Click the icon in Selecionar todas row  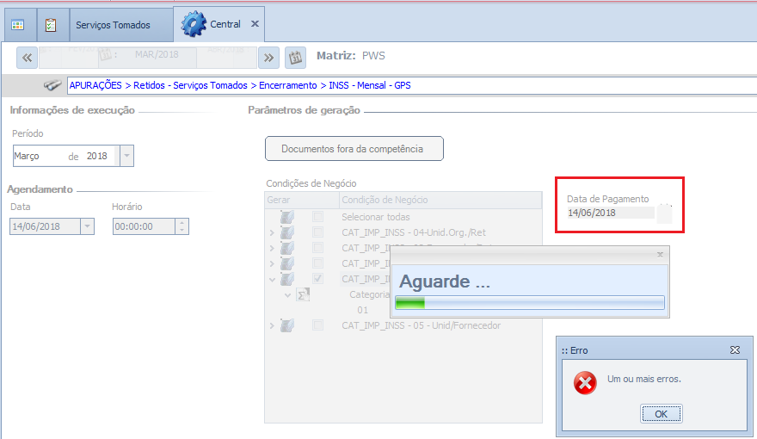pyautogui.click(x=287, y=217)
